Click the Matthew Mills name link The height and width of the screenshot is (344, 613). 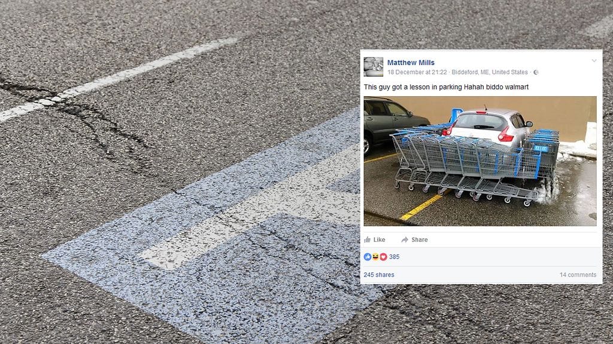point(411,62)
